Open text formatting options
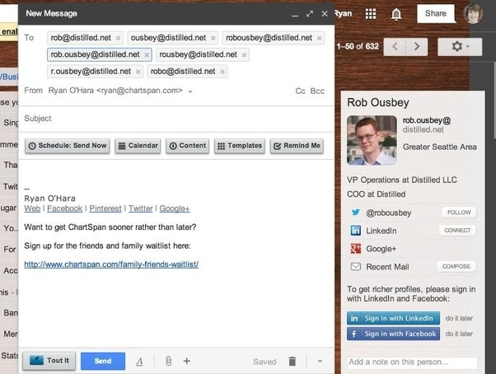 (x=139, y=362)
